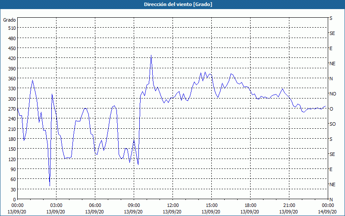345x216 pixels.
Task: Select the 480 tick label
Action: pyautogui.click(x=12, y=38)
